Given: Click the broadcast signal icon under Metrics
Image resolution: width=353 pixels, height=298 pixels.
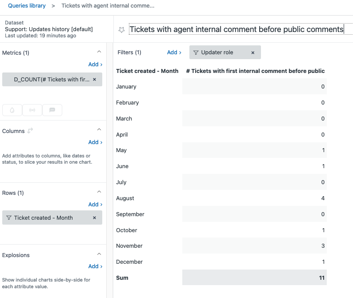Looking at the screenshot, I should coord(32,110).
